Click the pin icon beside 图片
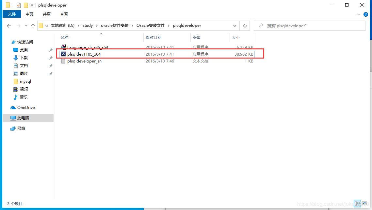 click(51, 74)
